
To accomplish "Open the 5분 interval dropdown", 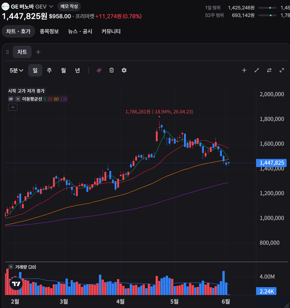I will (x=16, y=70).
